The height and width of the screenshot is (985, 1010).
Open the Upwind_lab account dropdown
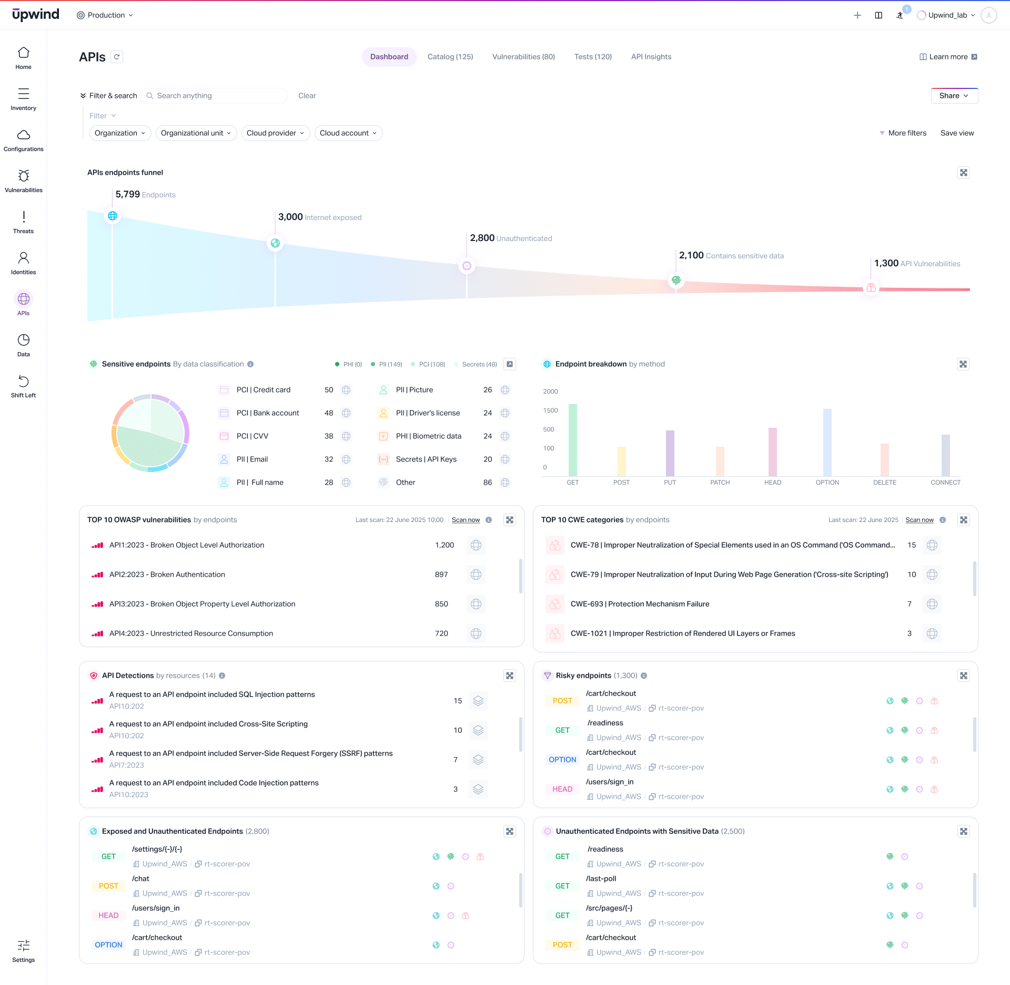(946, 15)
